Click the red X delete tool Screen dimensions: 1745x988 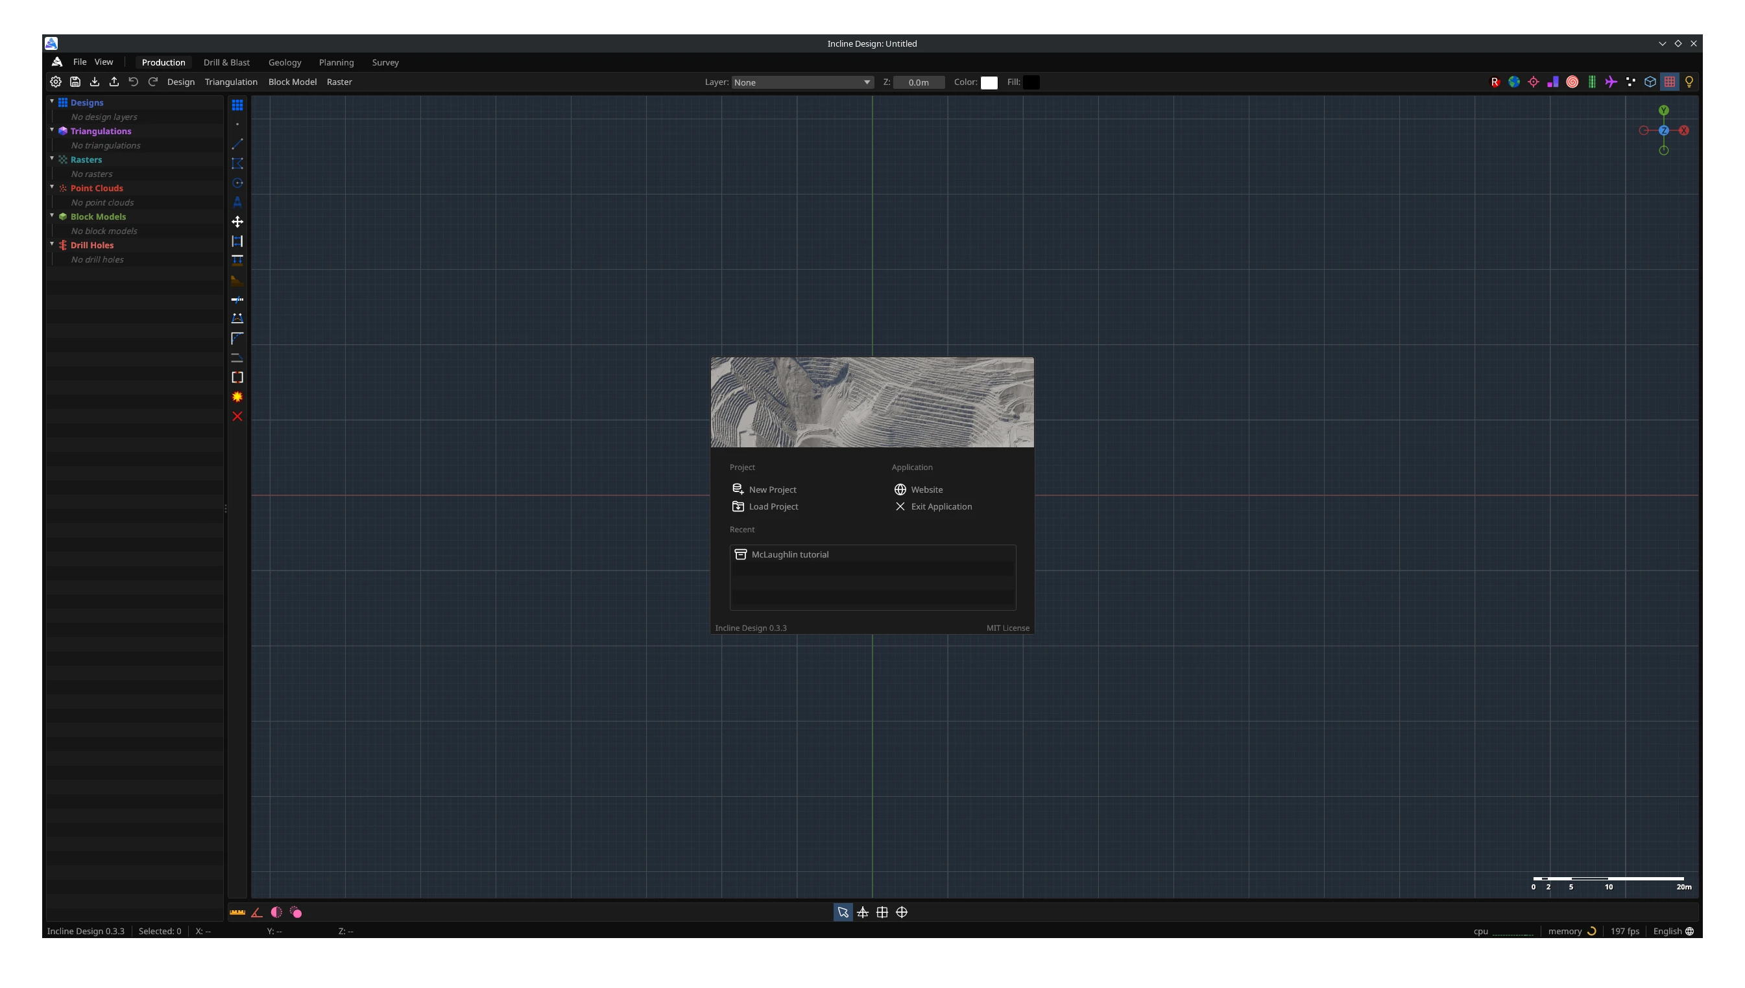tap(237, 417)
